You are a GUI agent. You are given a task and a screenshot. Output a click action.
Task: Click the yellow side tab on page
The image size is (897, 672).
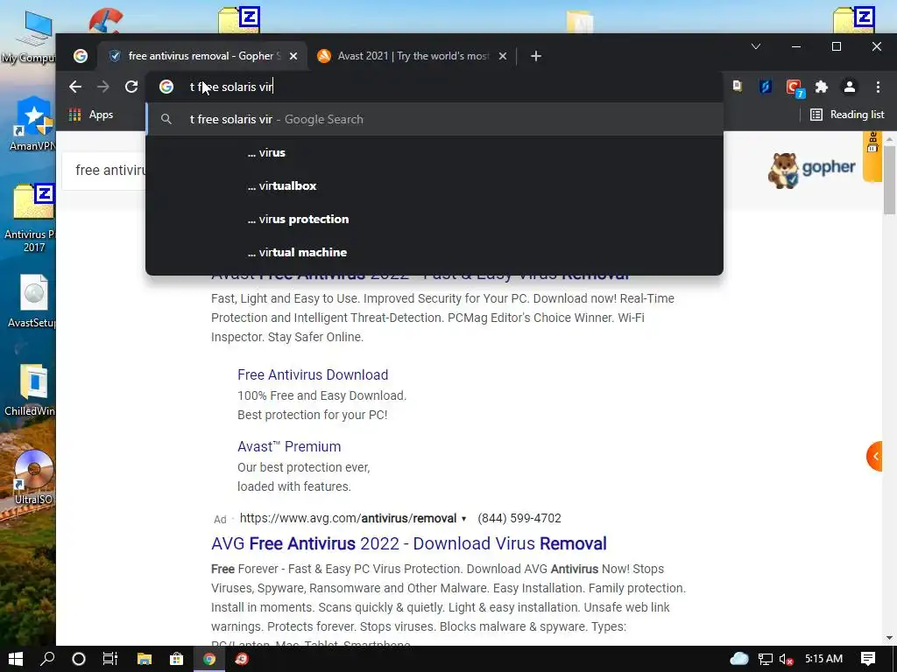coord(872,156)
